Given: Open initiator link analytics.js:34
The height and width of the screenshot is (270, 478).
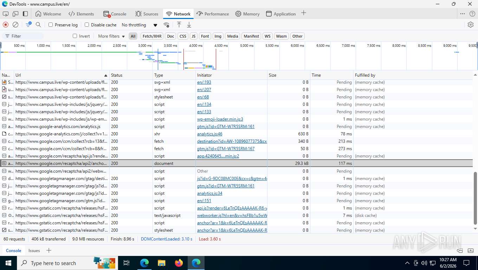Looking at the screenshot, I should [x=210, y=193].
